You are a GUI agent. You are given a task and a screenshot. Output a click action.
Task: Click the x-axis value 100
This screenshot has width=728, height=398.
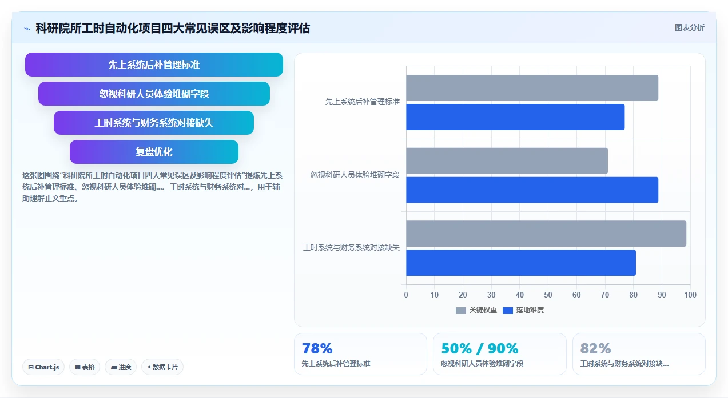tap(690, 295)
